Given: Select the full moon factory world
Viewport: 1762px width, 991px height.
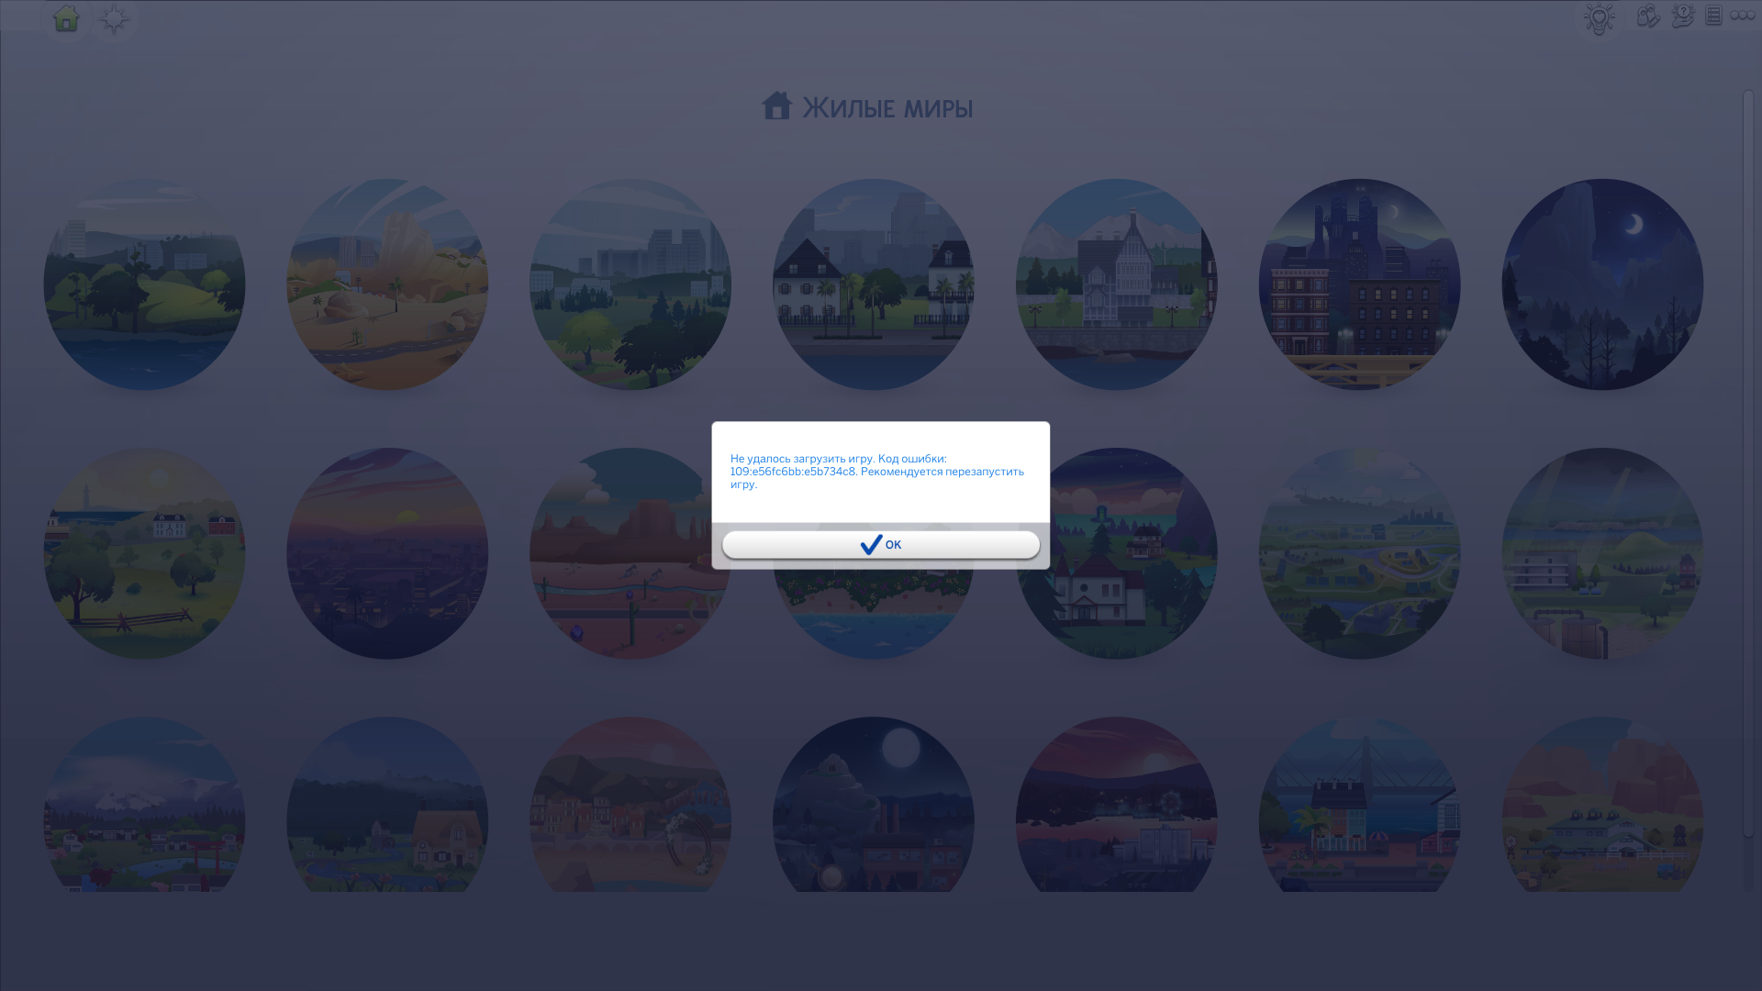Looking at the screenshot, I should tap(874, 805).
